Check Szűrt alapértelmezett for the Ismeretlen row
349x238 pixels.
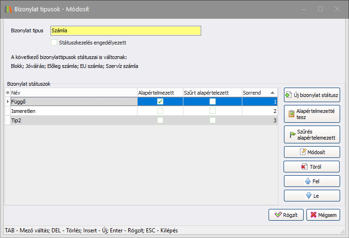pos(212,112)
